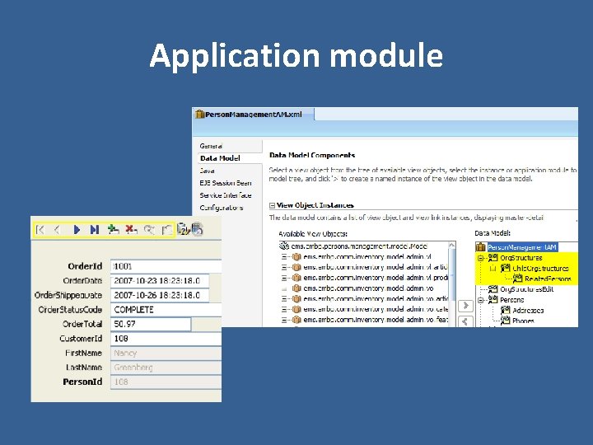Click the ChildOrgStructures view object icon

(x=505, y=269)
